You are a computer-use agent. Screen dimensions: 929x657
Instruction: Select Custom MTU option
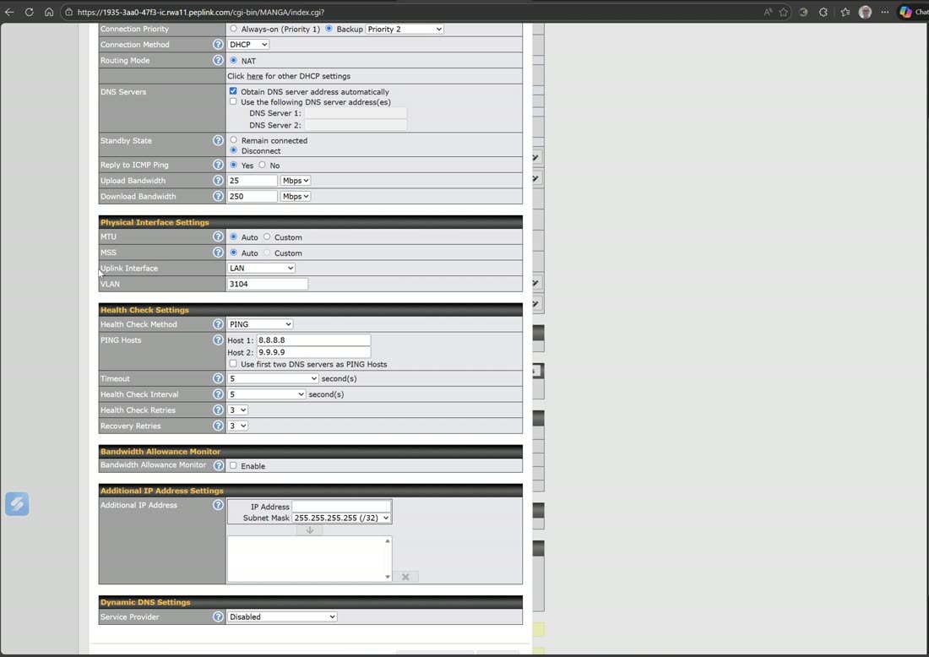(267, 236)
